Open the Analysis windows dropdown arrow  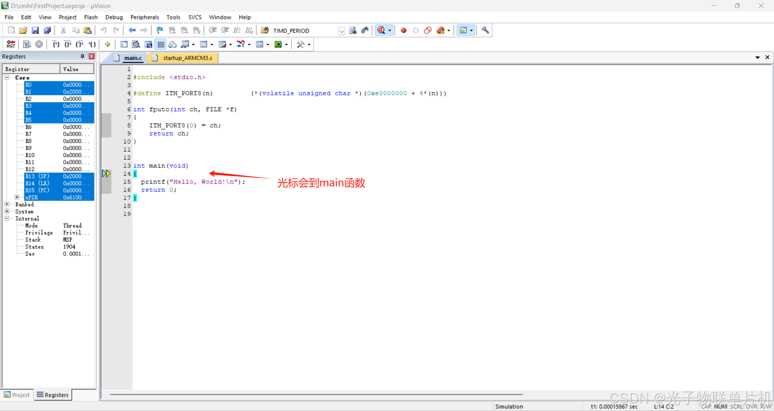tap(249, 45)
